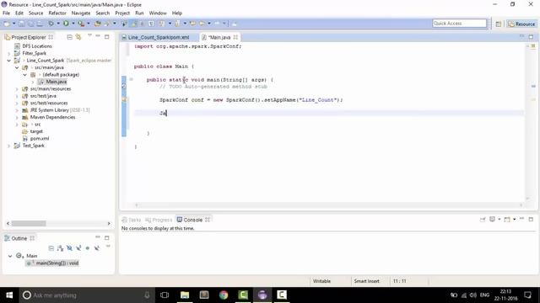Click the Collapse All icon in Project Explorer
Image resolution: width=540 pixels, height=303 pixels.
point(69,37)
